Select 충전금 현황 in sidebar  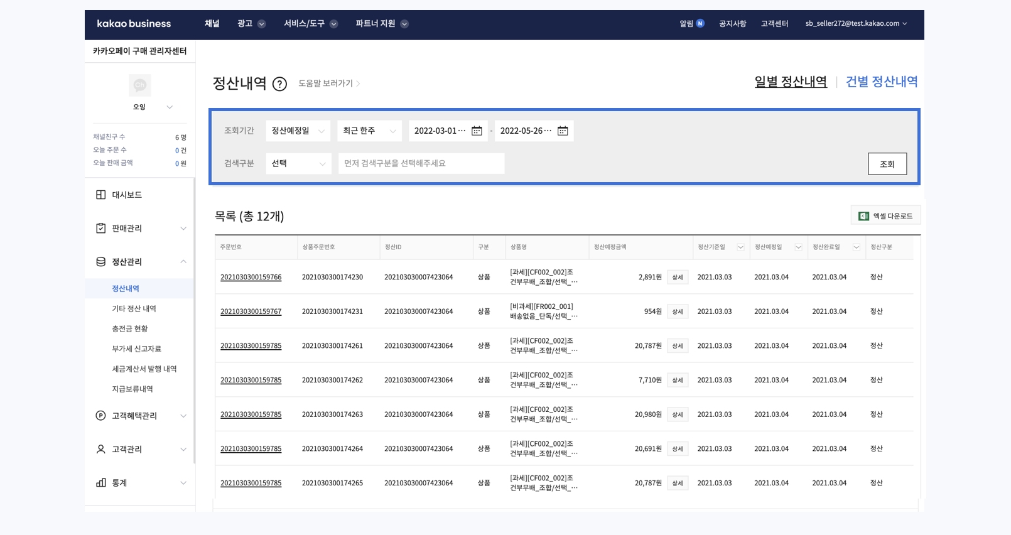pyautogui.click(x=130, y=328)
